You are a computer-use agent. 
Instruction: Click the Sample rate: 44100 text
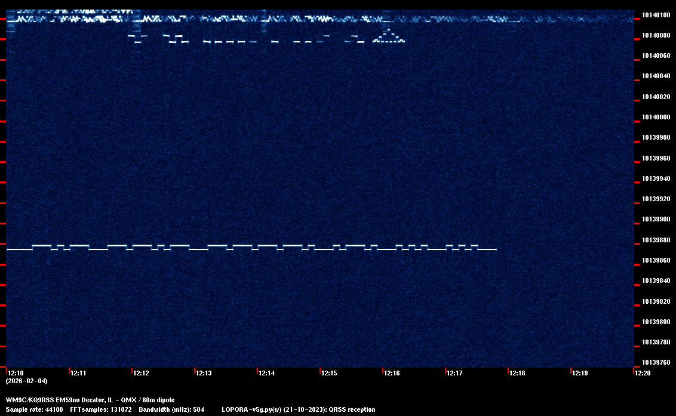pyautogui.click(x=34, y=409)
